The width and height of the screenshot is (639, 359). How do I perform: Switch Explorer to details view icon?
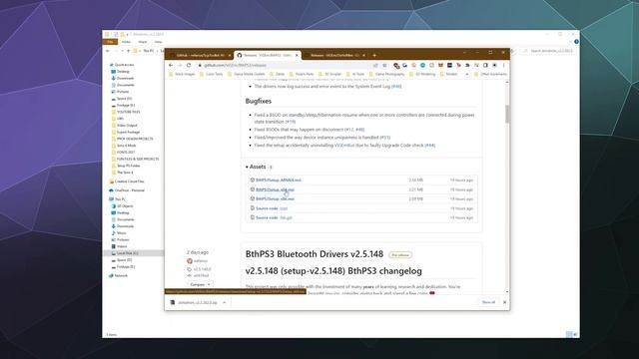pos(569,334)
